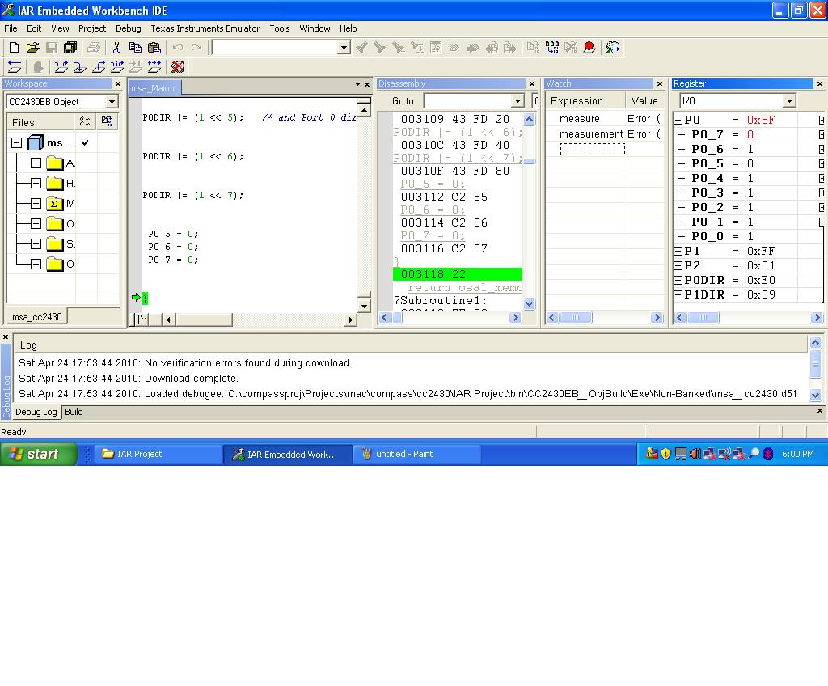Viewport: 828px width, 686px height.
Task: Click the Disassembly vertical scrollbar down arrow
Action: pos(529,303)
